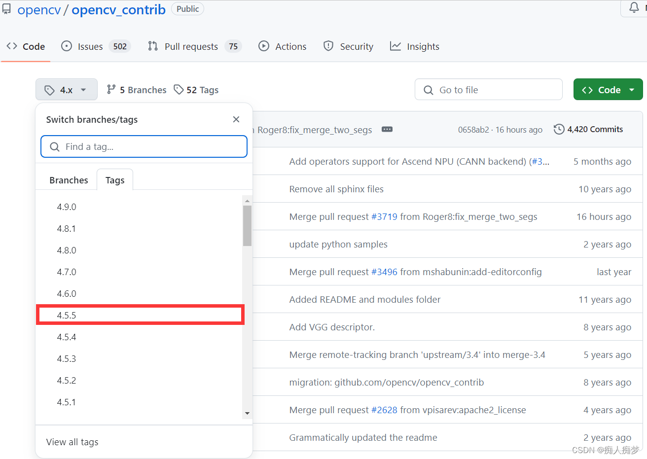Open Remove all sphinx files commit
The image size is (647, 459).
(336, 189)
